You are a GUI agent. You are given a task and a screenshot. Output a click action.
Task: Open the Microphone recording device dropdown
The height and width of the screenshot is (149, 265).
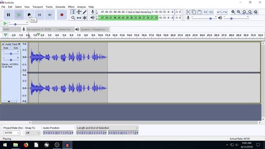[41, 29]
